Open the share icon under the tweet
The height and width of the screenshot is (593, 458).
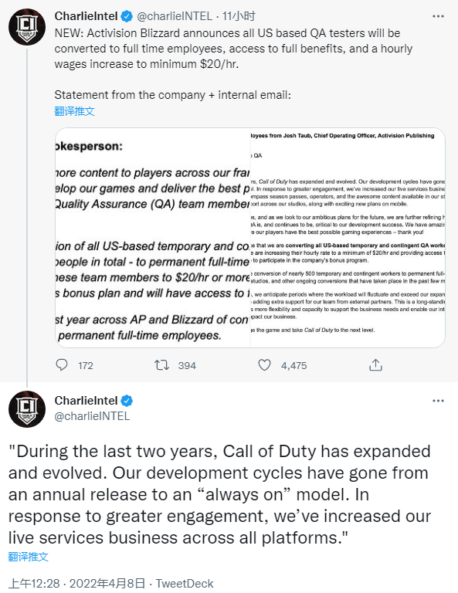(375, 365)
